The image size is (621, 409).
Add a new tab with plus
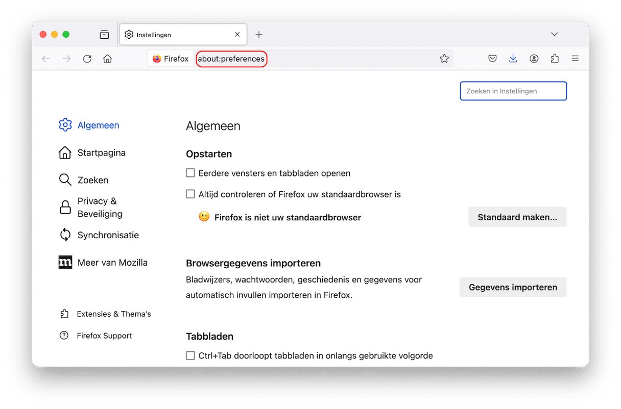[259, 35]
